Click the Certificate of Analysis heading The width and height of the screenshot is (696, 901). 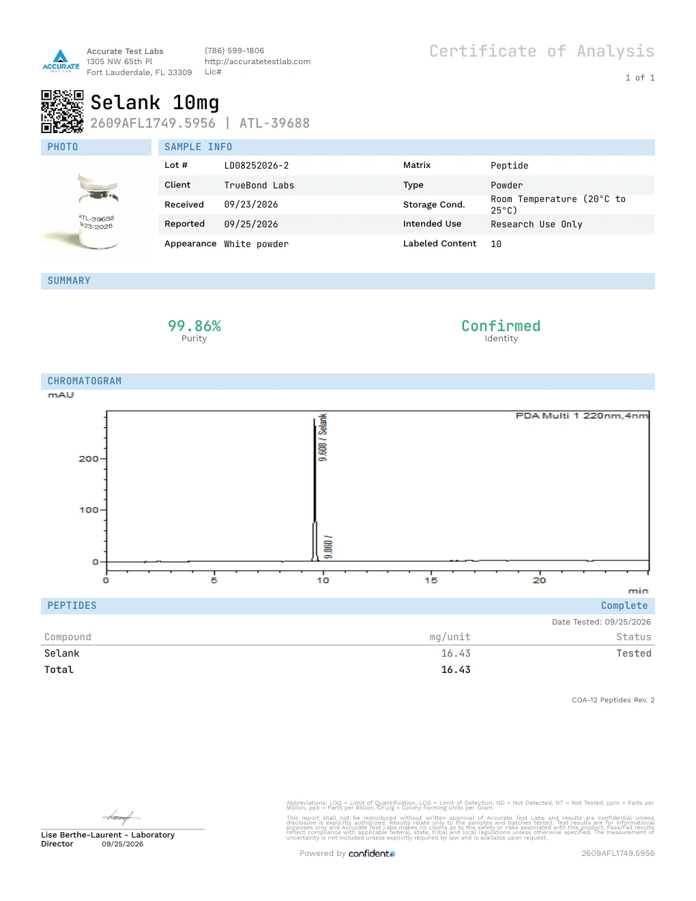[542, 51]
